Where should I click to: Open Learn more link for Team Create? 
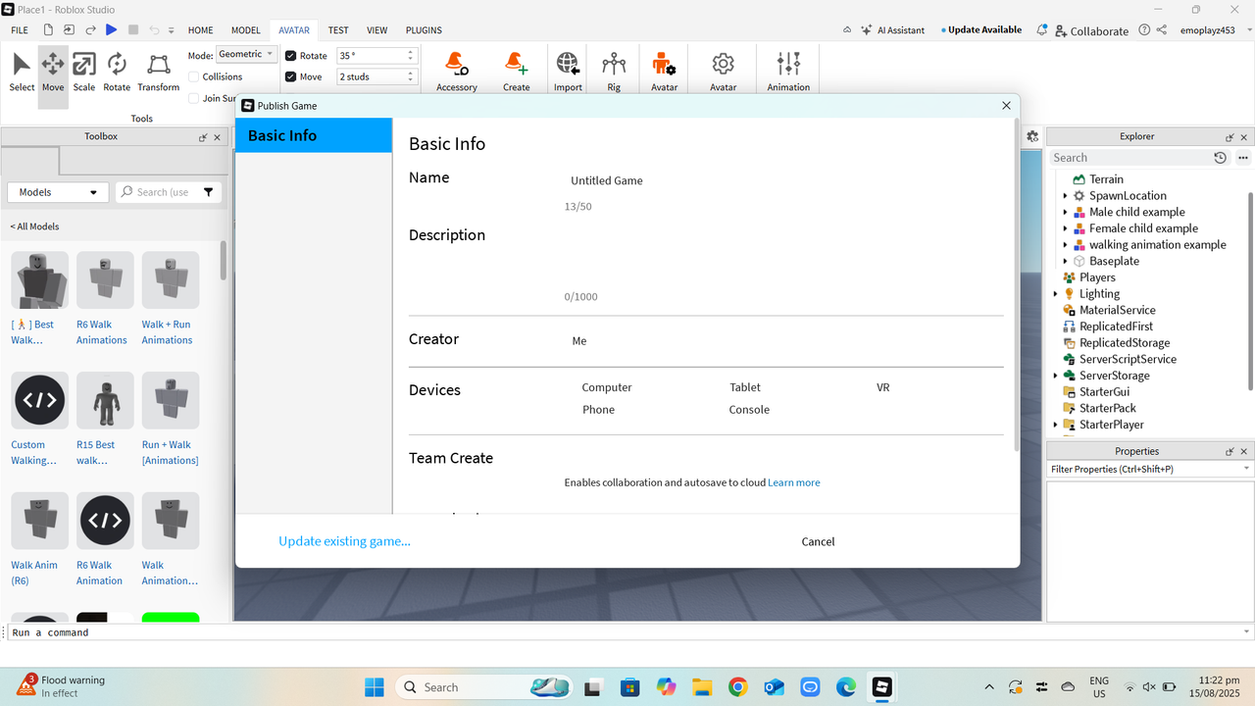(x=794, y=482)
